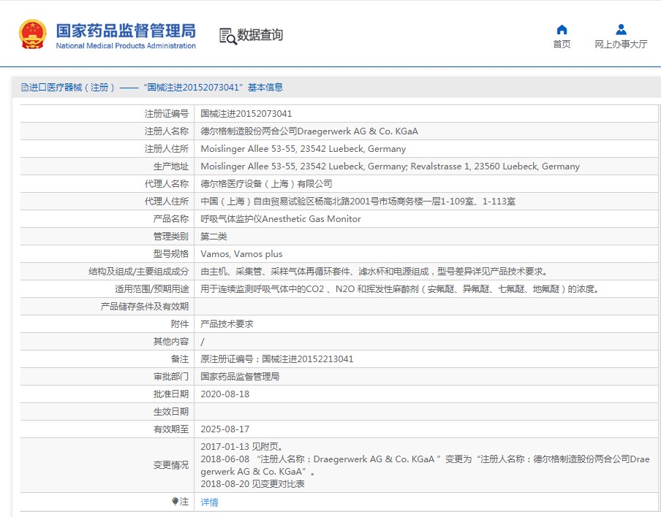Click the 结构及组成/主要组成成分 row label
The image size is (661, 517).
point(139,272)
